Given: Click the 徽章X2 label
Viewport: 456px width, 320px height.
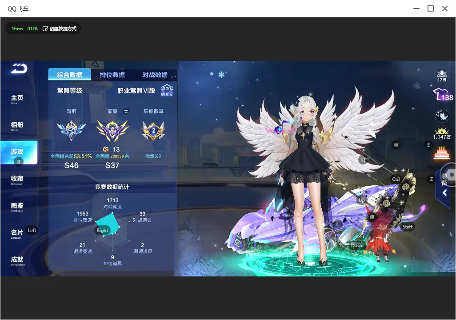Looking at the screenshot, I should point(153,156).
